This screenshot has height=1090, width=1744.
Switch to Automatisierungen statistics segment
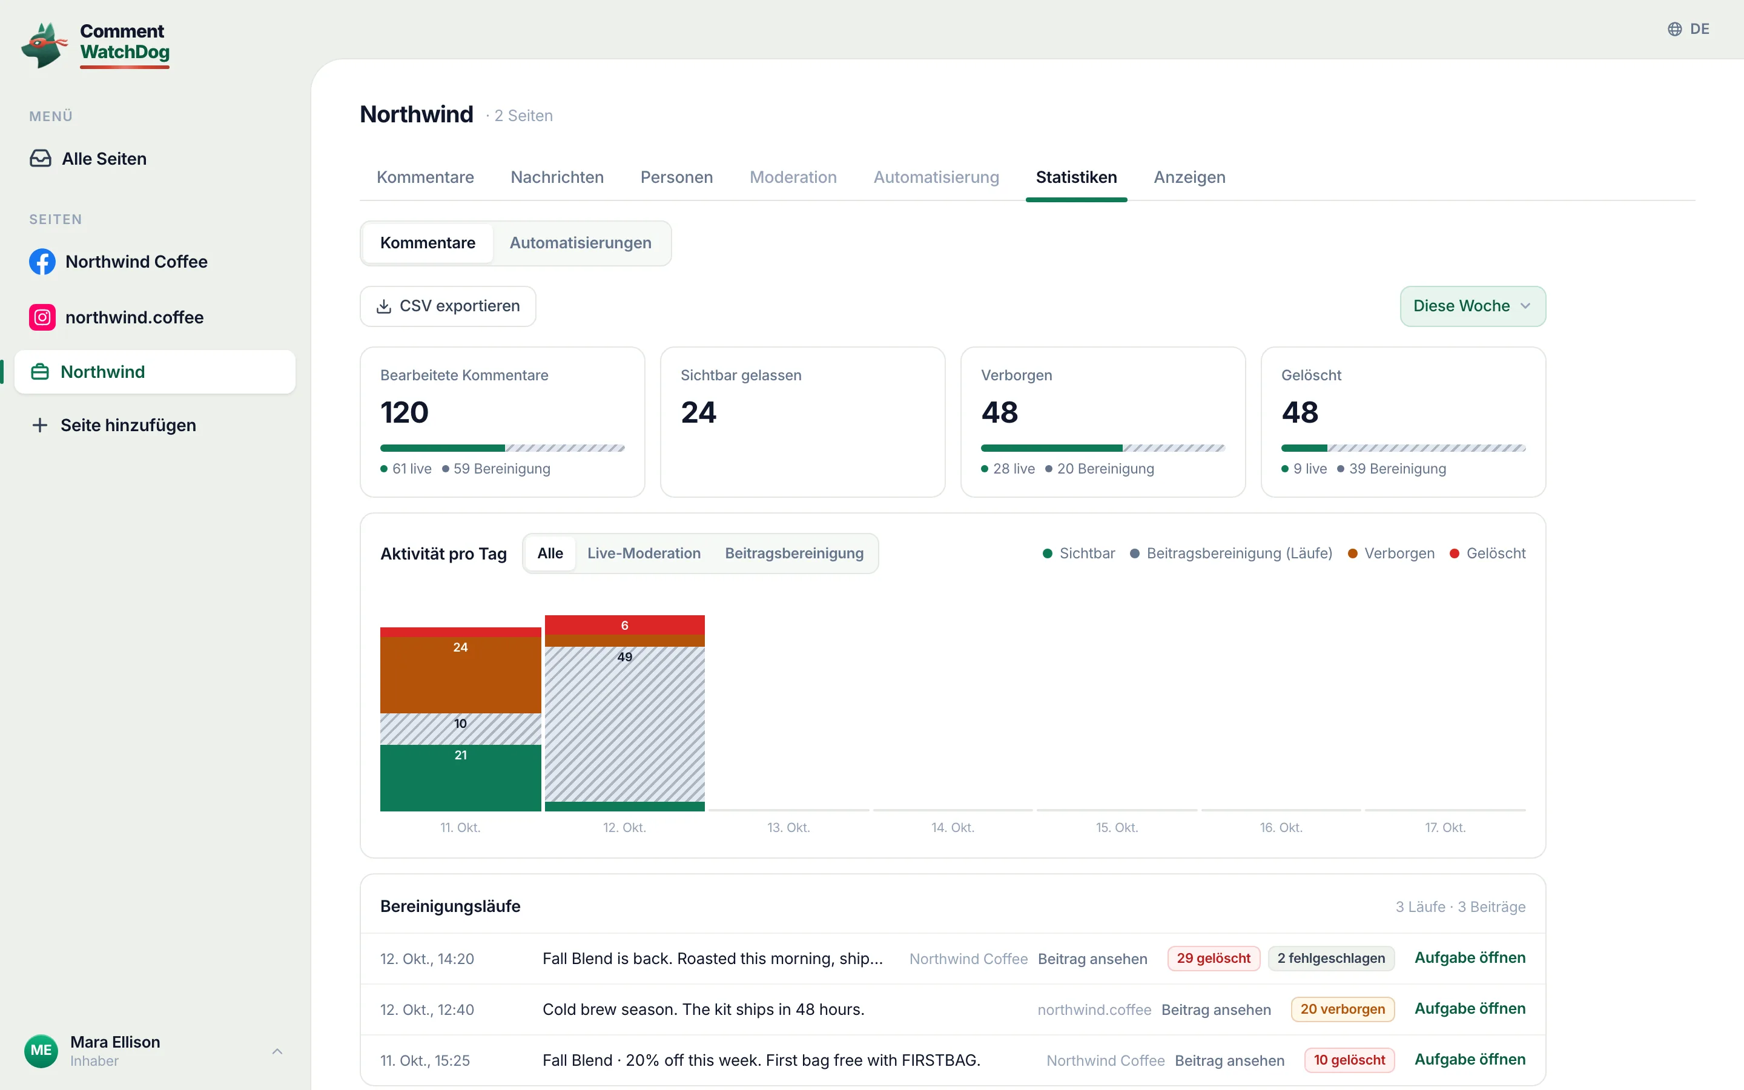click(x=580, y=243)
